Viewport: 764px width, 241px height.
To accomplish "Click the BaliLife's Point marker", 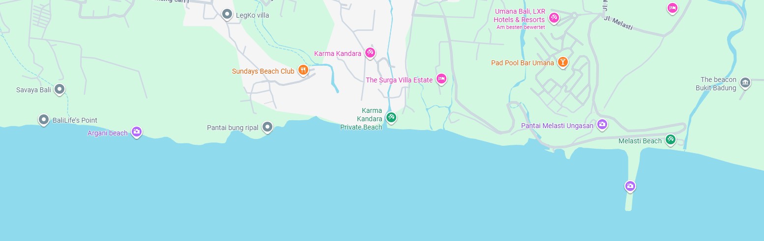I will [44, 120].
